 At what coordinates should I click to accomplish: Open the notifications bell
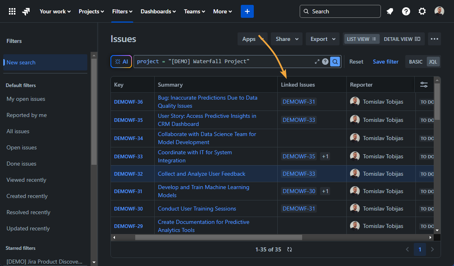coord(390,11)
